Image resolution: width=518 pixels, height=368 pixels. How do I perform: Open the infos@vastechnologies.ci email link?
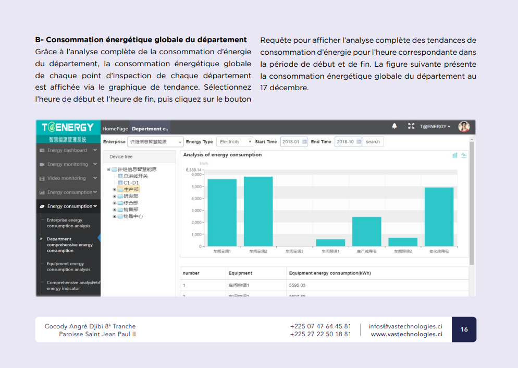(405, 326)
